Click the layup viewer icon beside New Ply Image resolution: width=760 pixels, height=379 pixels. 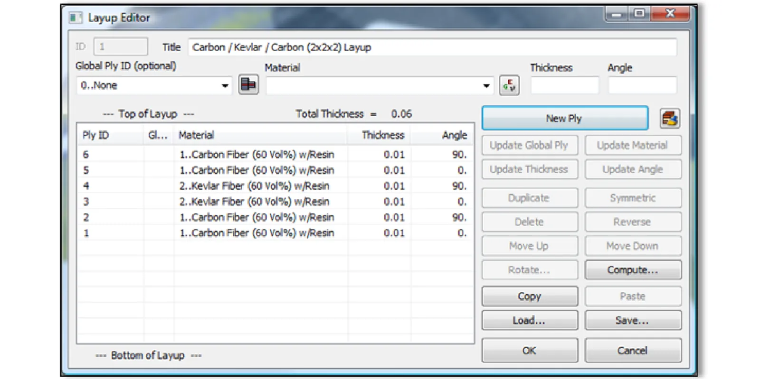[x=669, y=119]
